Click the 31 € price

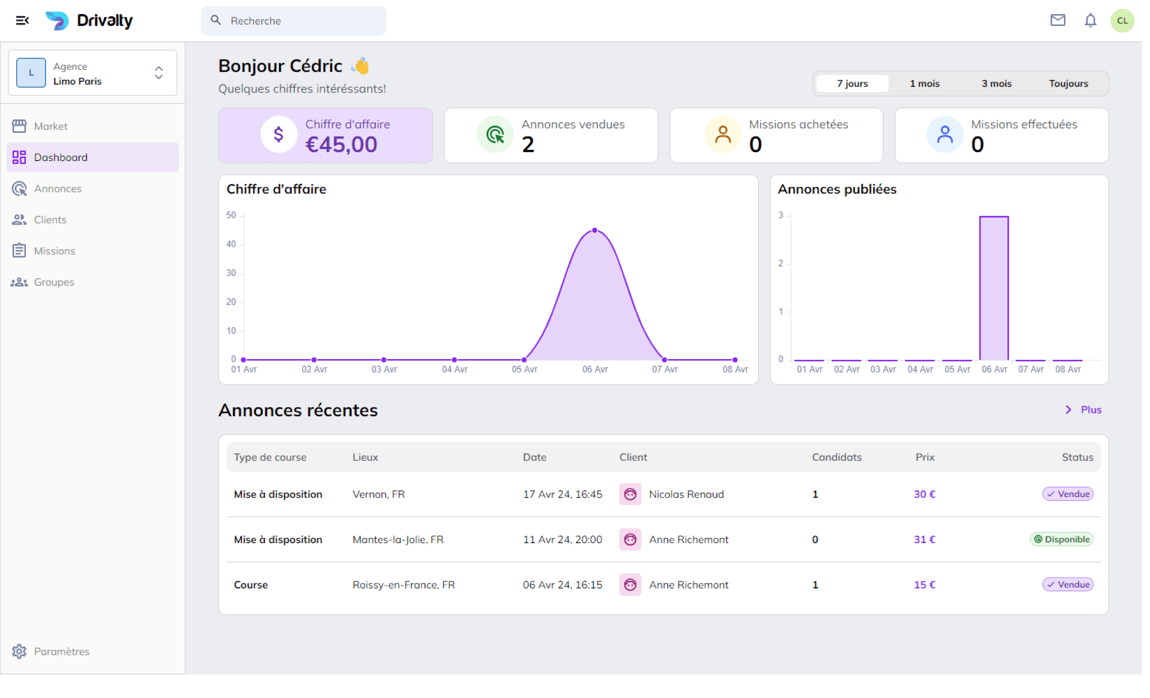tap(924, 539)
